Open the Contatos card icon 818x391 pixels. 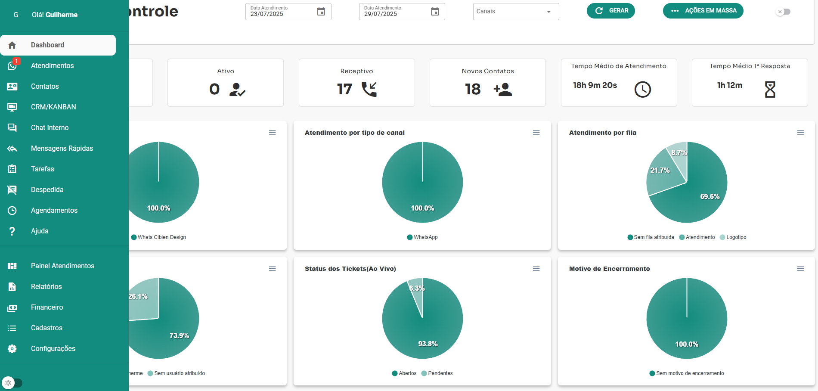[12, 87]
